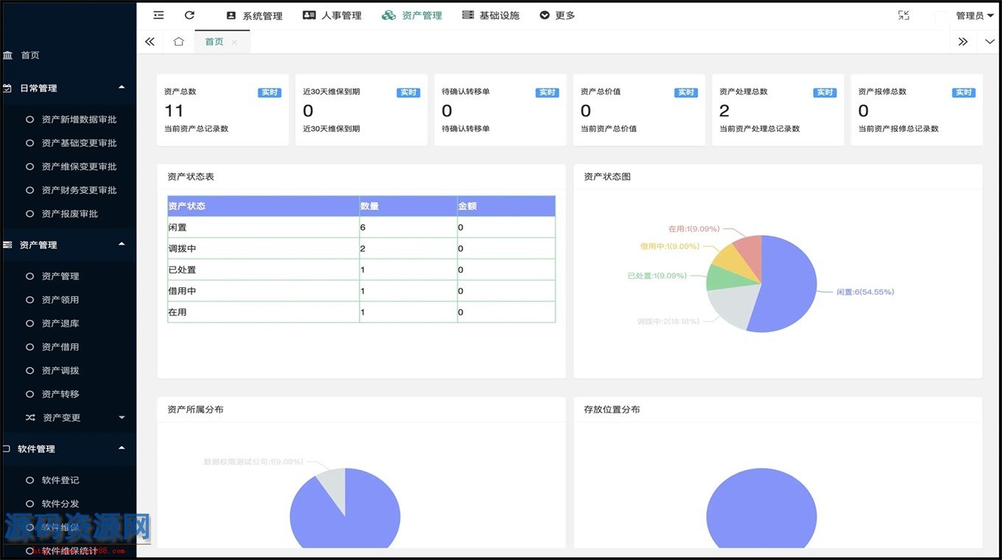Click the sidebar collapse menu icon
This screenshot has height=560, width=1002.
[158, 15]
